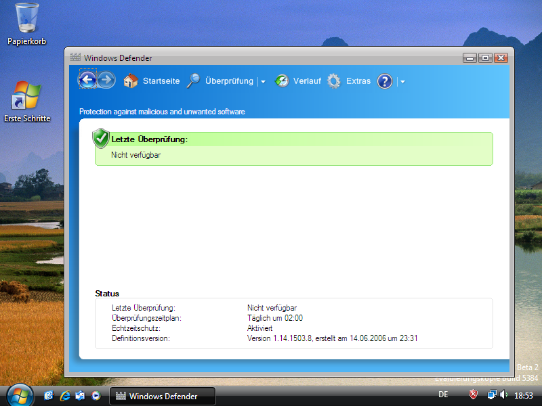Screen dimensions: 542x406
Task: Click the back arrow navigation button
Action: [x=87, y=81]
